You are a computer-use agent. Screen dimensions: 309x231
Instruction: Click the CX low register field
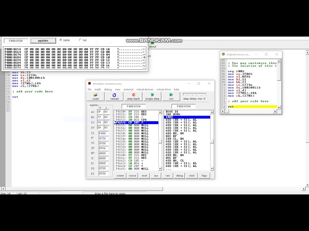point(106,122)
